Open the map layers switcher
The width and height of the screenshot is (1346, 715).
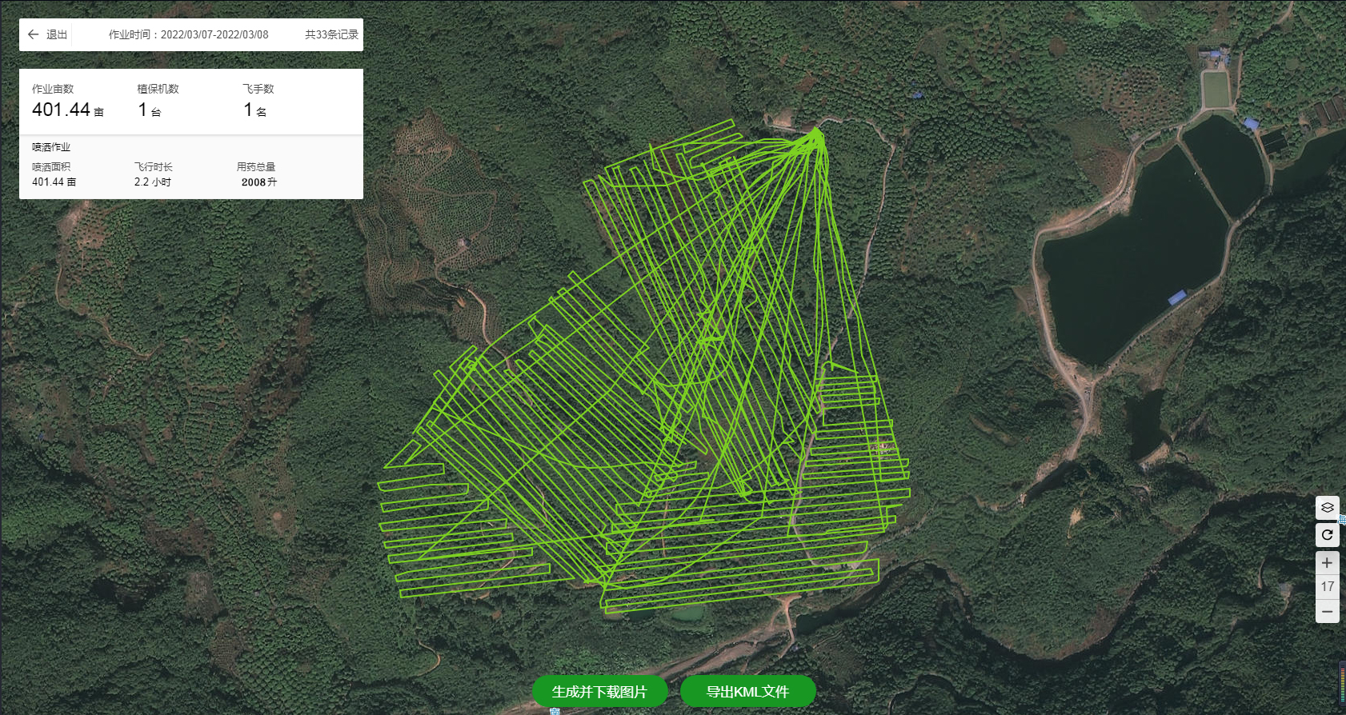(1327, 507)
